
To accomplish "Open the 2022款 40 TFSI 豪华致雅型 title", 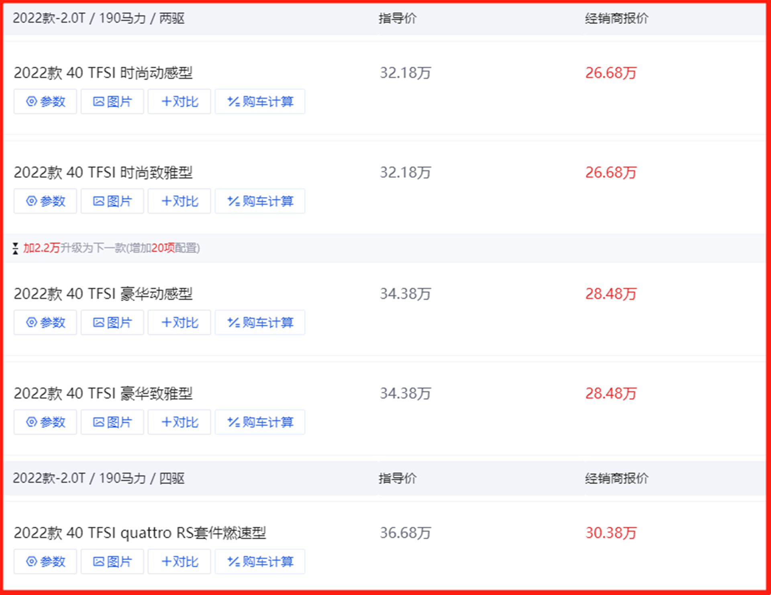I will click(x=103, y=393).
